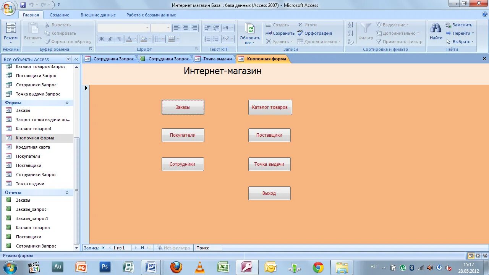Select Заказы_запрос1 report in navigation pane
This screenshot has width=489, height=275.
[x=37, y=218]
